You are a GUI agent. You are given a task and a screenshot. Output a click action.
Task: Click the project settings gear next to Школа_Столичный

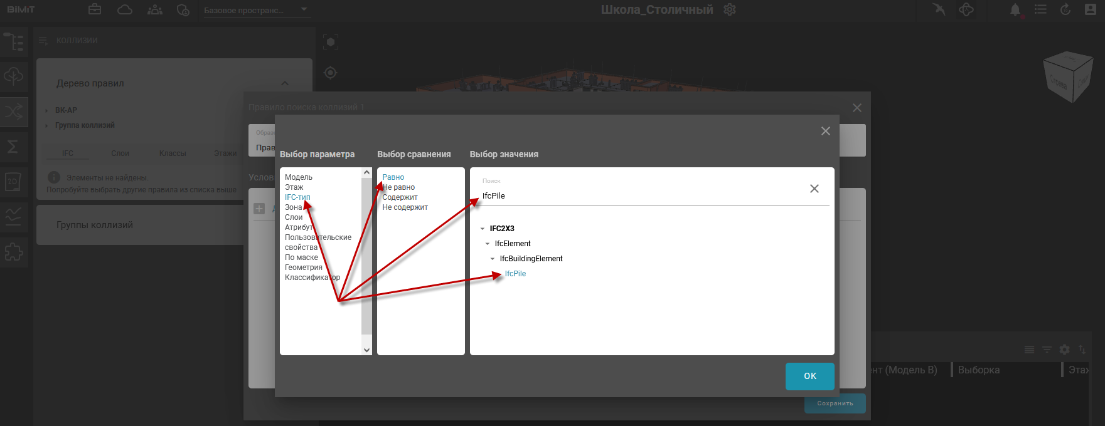[729, 9]
